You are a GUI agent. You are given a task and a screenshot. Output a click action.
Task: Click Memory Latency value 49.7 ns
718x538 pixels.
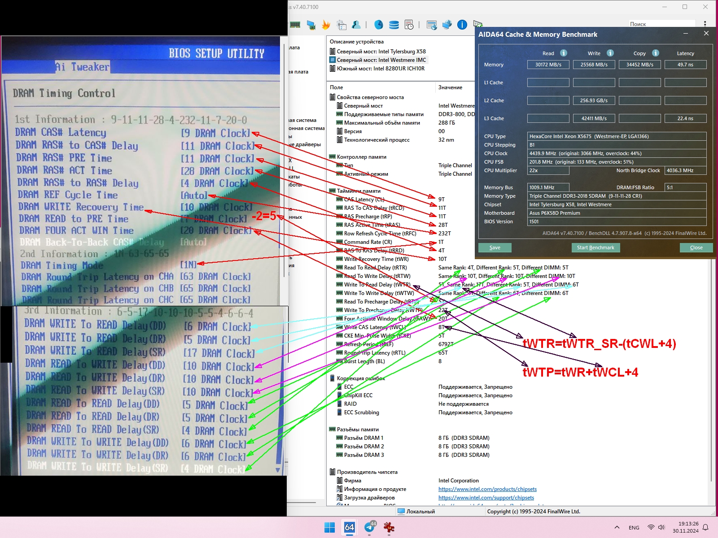point(685,65)
